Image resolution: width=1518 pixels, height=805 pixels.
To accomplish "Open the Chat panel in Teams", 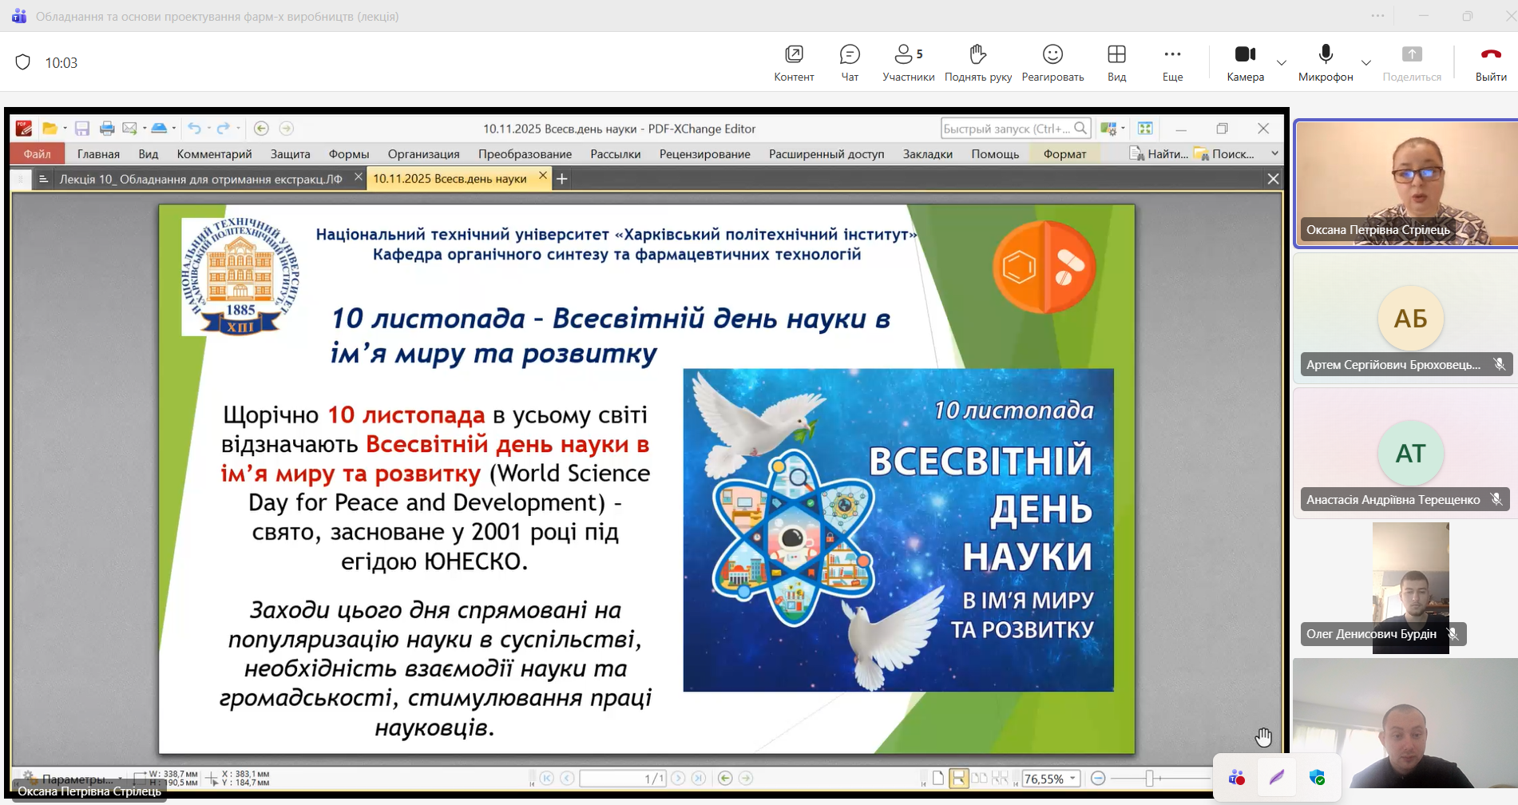I will pos(850,62).
